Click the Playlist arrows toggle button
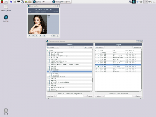This screenshot has width=156, height=117. (118, 47)
